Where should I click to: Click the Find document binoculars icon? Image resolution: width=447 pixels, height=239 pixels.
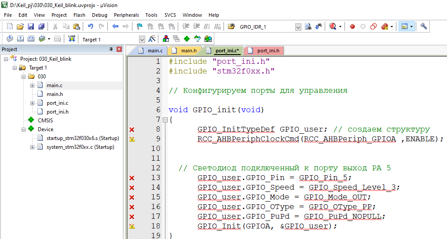[308, 26]
